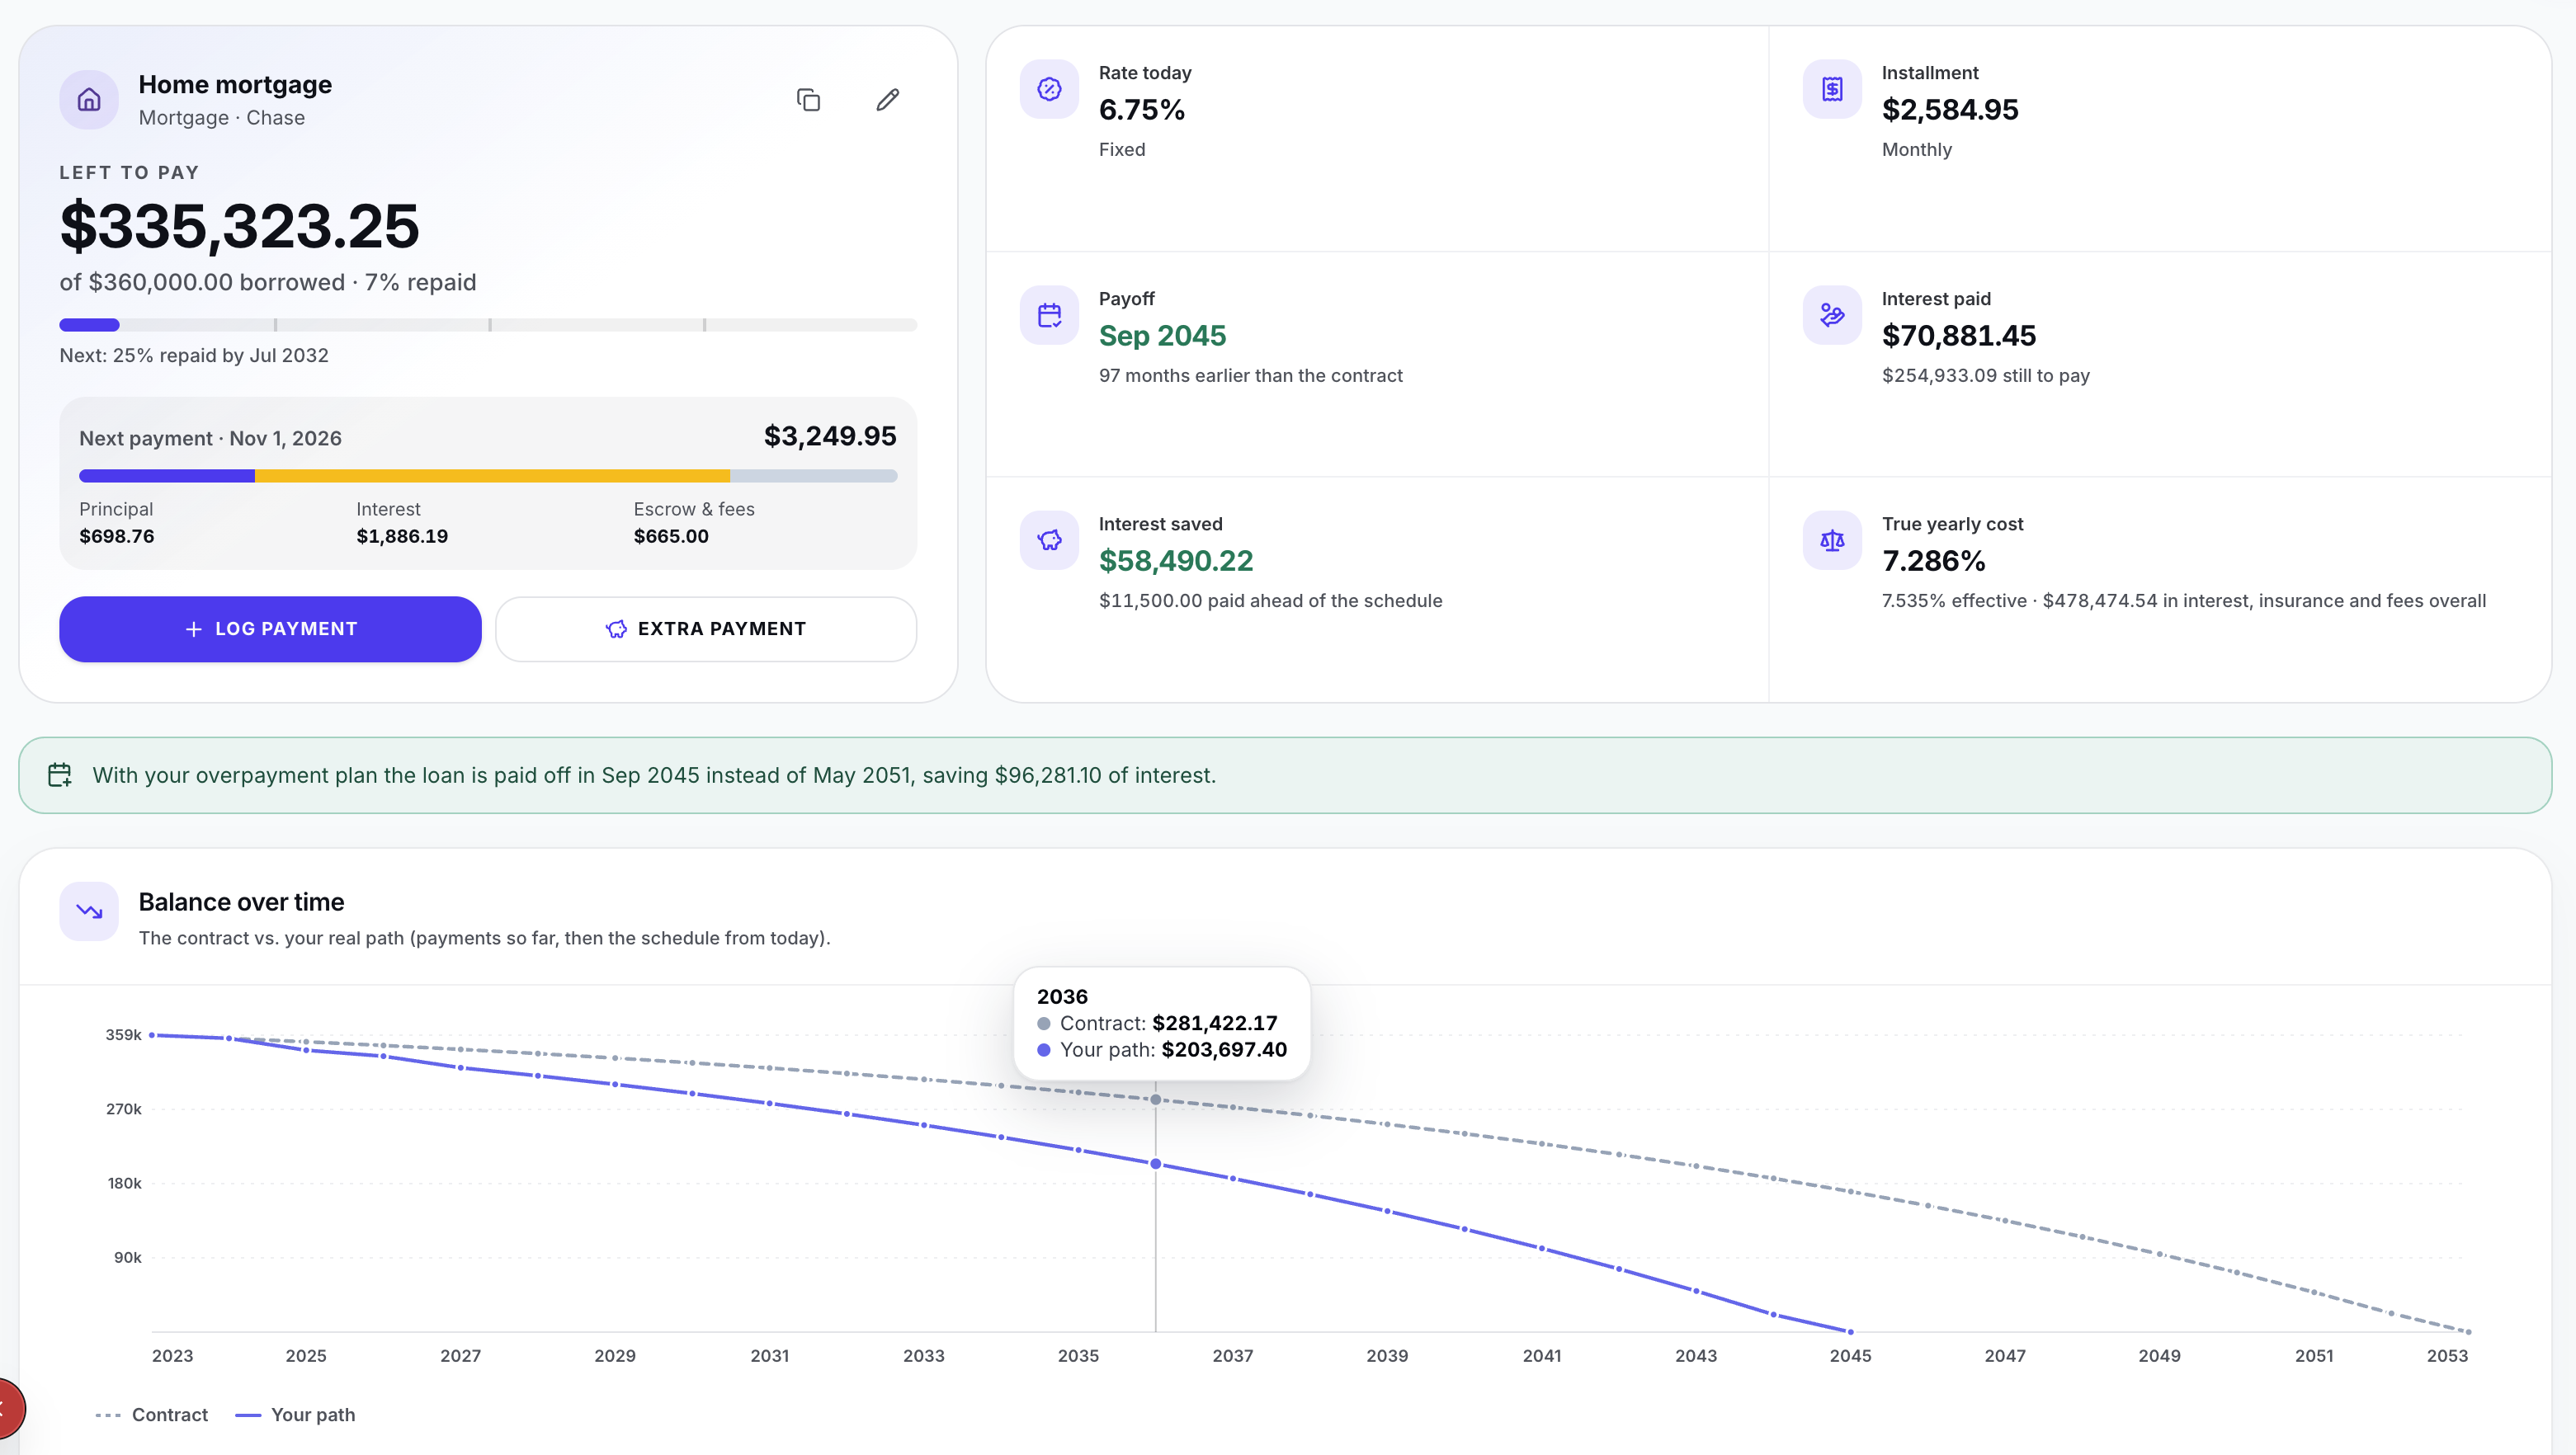
Task: Click the scales icon beside True yearly cost
Action: point(1832,541)
